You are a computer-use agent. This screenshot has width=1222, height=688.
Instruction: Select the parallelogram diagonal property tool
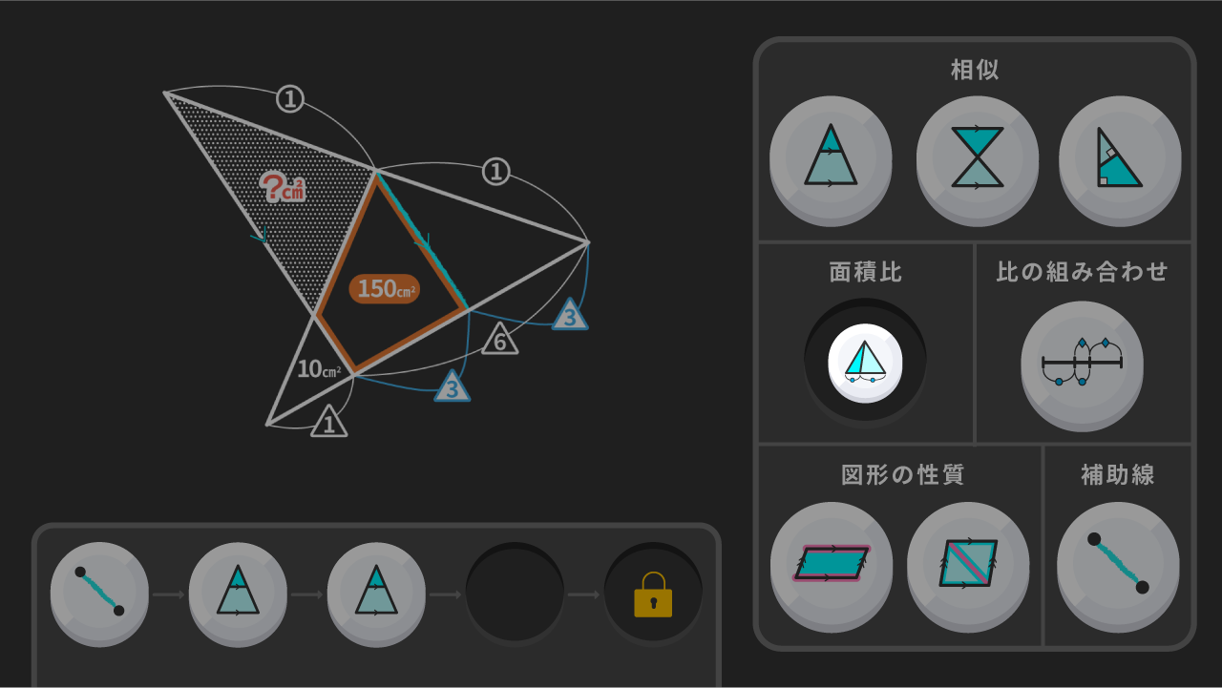click(x=968, y=563)
